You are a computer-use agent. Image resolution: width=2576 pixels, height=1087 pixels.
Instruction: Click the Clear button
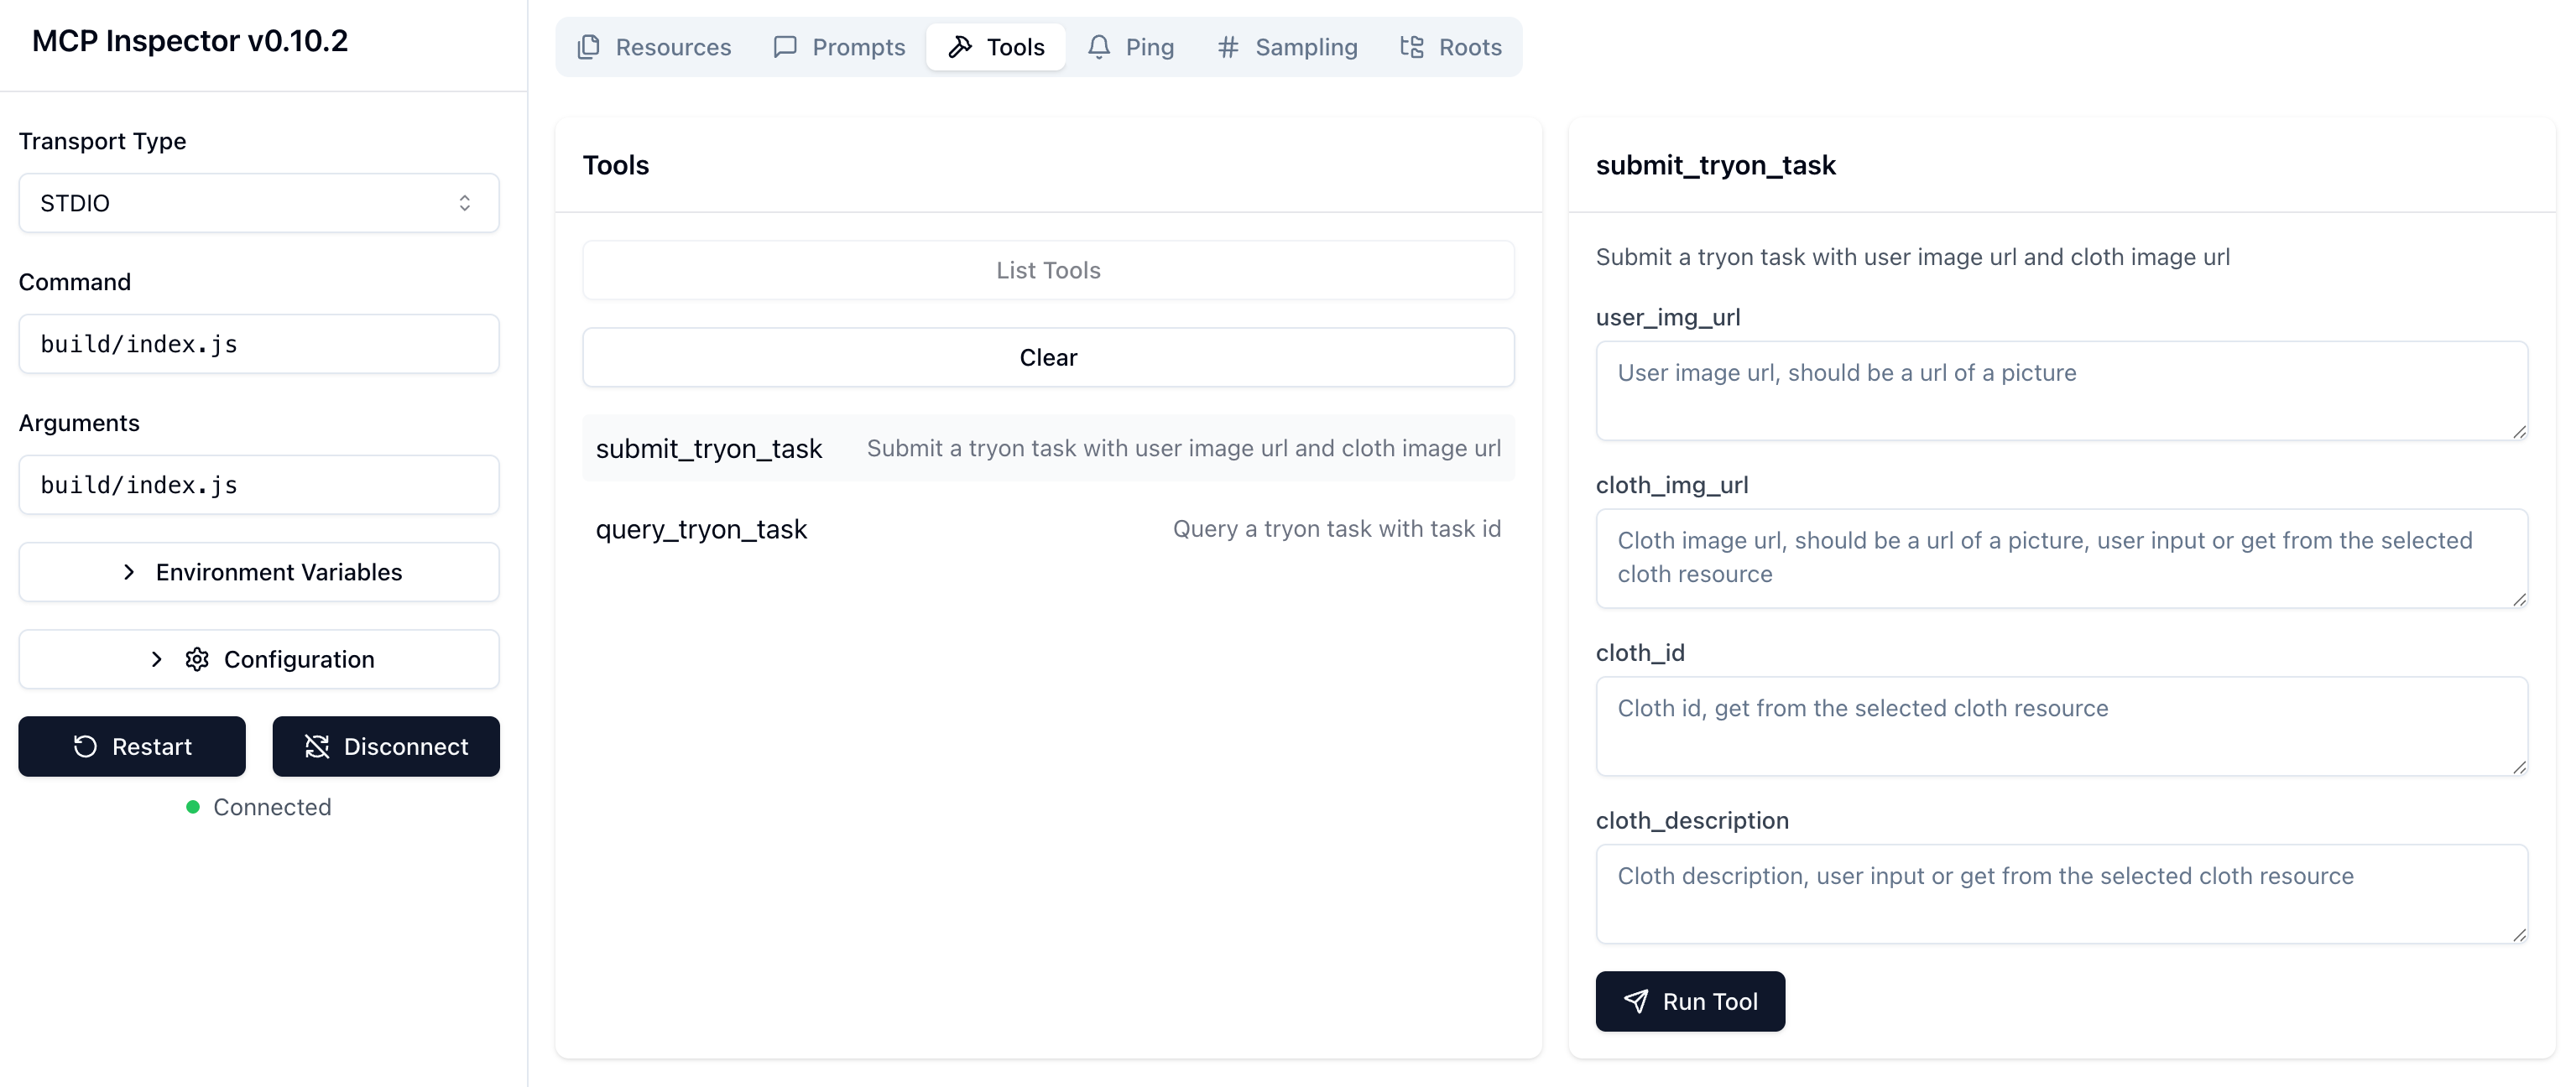[1048, 357]
